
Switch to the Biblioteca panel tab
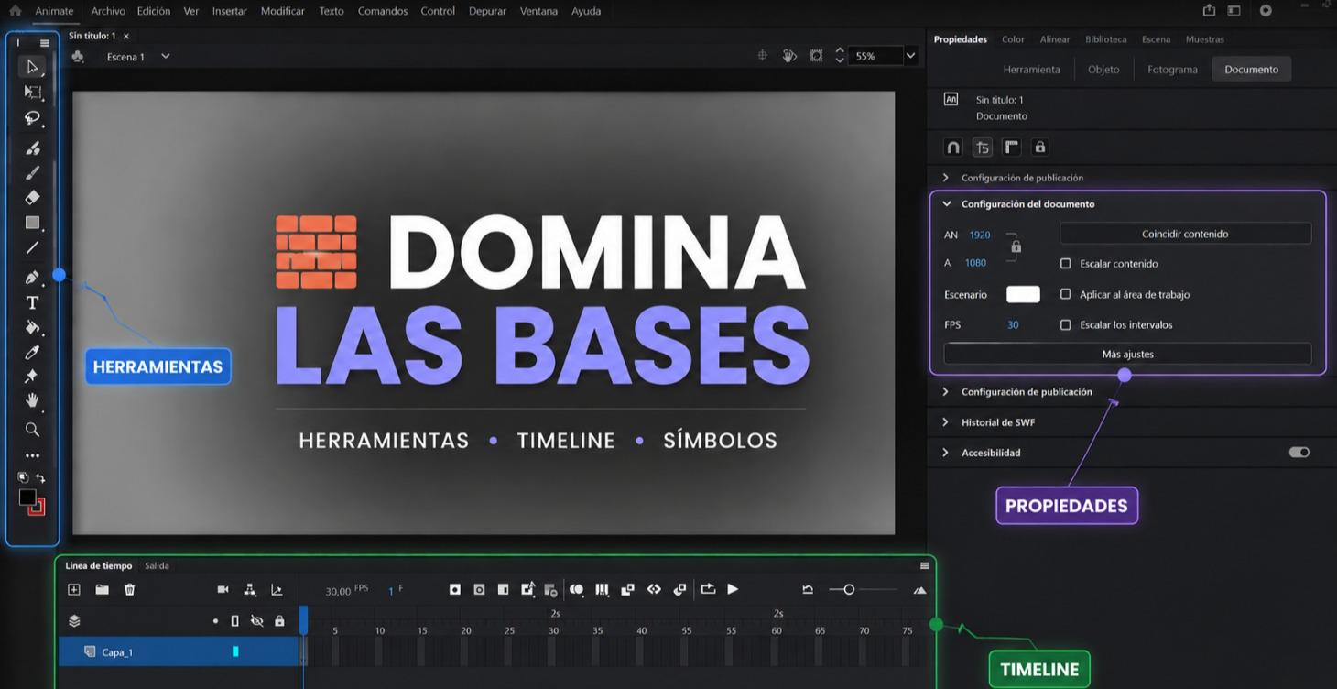pos(1106,39)
